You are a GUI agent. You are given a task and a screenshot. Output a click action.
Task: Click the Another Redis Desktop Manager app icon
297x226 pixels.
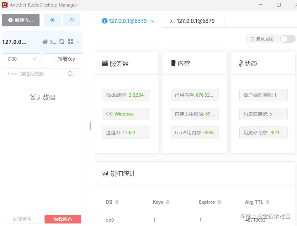[5, 5]
